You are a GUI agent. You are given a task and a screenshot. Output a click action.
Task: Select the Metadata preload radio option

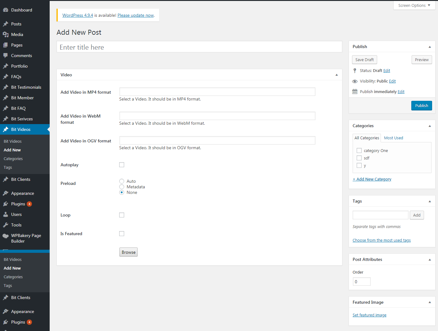[122, 187]
